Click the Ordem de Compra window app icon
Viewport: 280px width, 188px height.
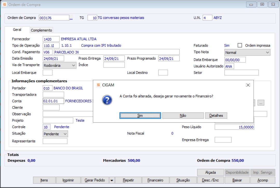4,4
